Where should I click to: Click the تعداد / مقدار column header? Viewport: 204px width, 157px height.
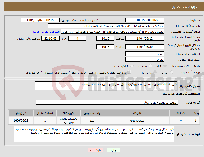point(45,113)
